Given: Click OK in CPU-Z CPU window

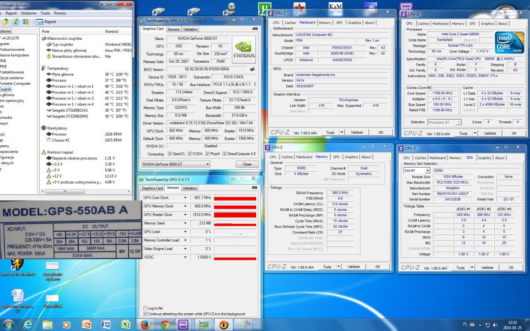Looking at the screenshot, I should click(x=514, y=133).
